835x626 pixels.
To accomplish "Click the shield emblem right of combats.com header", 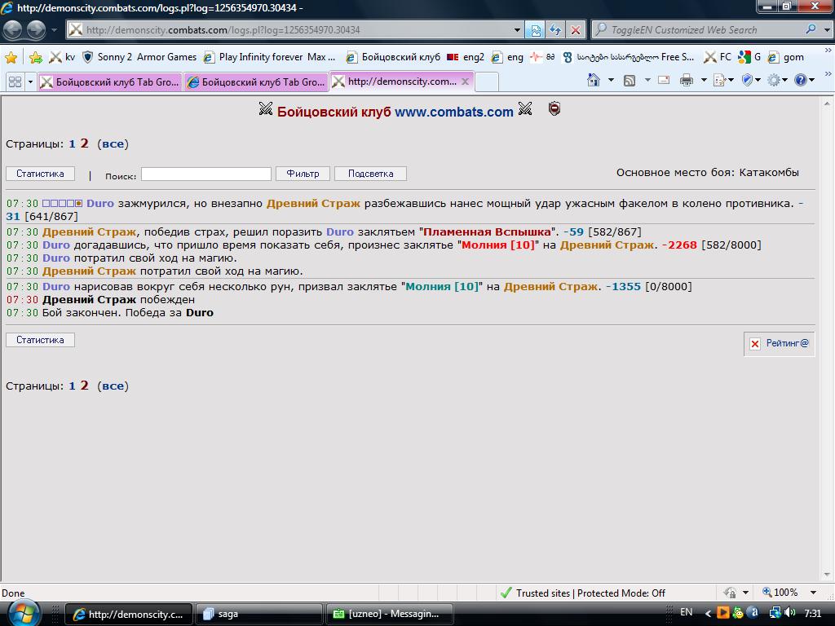I will (x=554, y=109).
